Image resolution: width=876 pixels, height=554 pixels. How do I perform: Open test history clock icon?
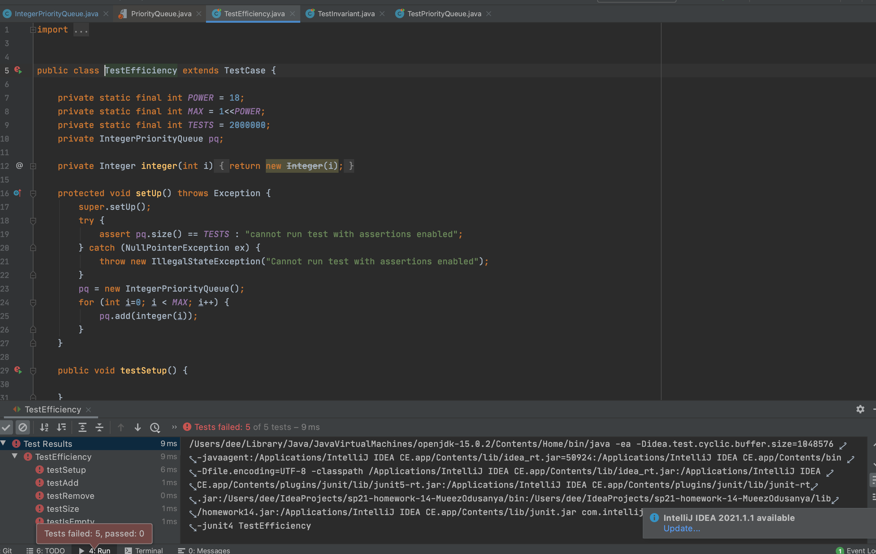155,427
